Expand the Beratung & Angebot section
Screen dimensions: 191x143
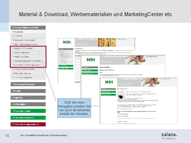28,84
